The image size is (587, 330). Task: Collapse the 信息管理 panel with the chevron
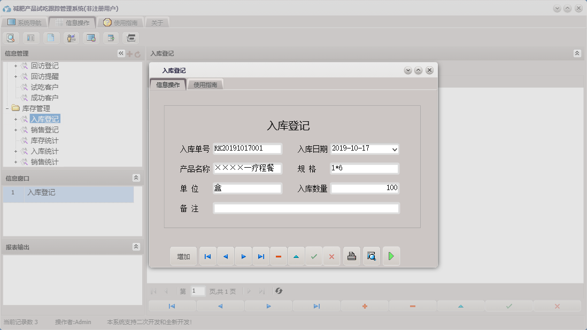click(120, 53)
